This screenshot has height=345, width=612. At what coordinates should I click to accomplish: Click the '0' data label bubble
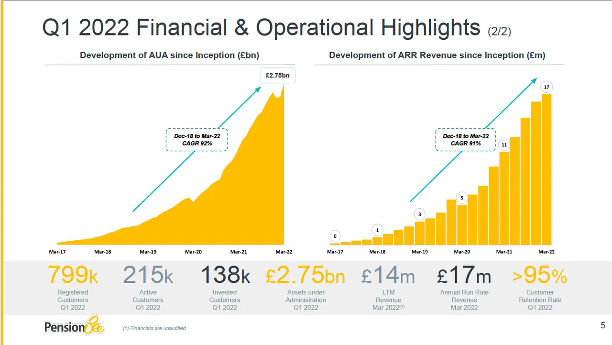(335, 236)
